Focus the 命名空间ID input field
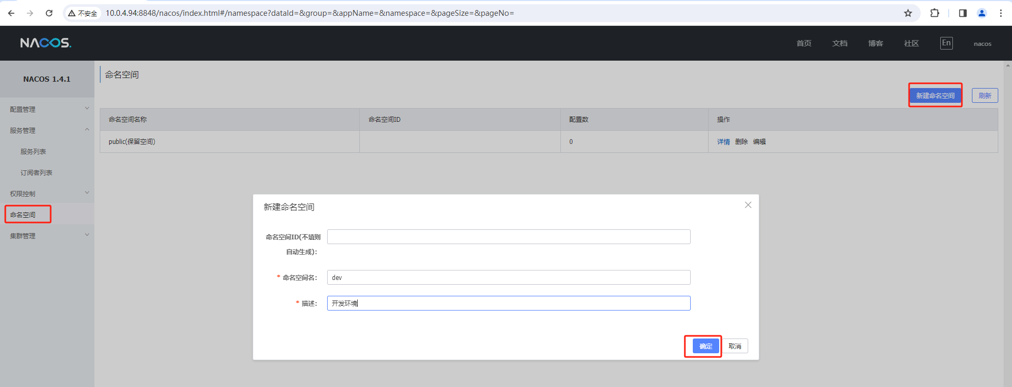Viewport: 1012px width, 387px height. [509, 237]
